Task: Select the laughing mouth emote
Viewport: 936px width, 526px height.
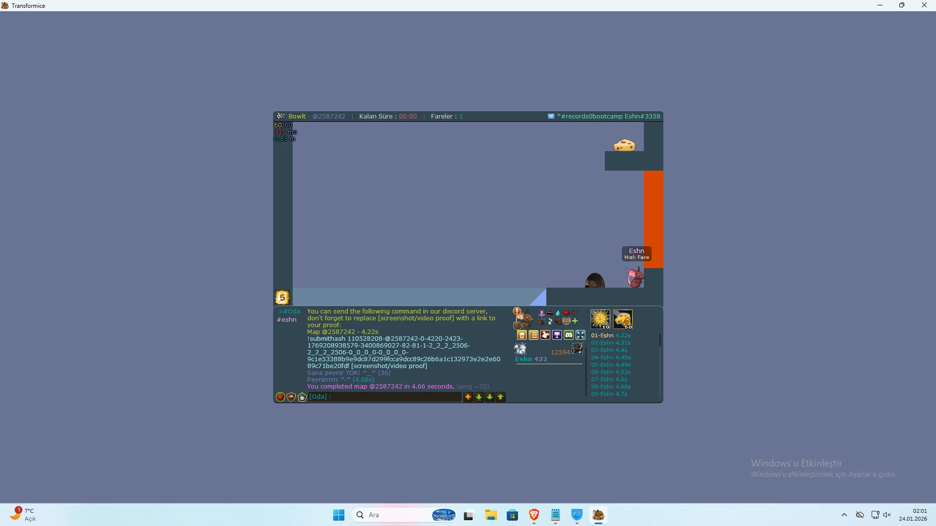Action: click(x=550, y=313)
